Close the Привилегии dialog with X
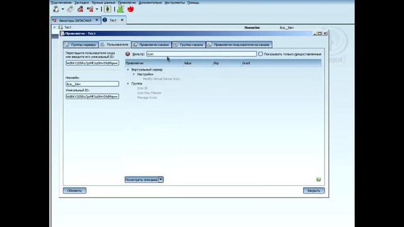The image size is (404, 227). coord(325,33)
